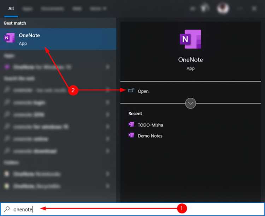This screenshot has width=265, height=216.
Task: Click into the search box containing onenote
Action: (x=132, y=209)
